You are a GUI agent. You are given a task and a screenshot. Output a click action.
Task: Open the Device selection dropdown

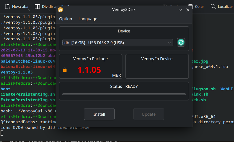pos(118,43)
